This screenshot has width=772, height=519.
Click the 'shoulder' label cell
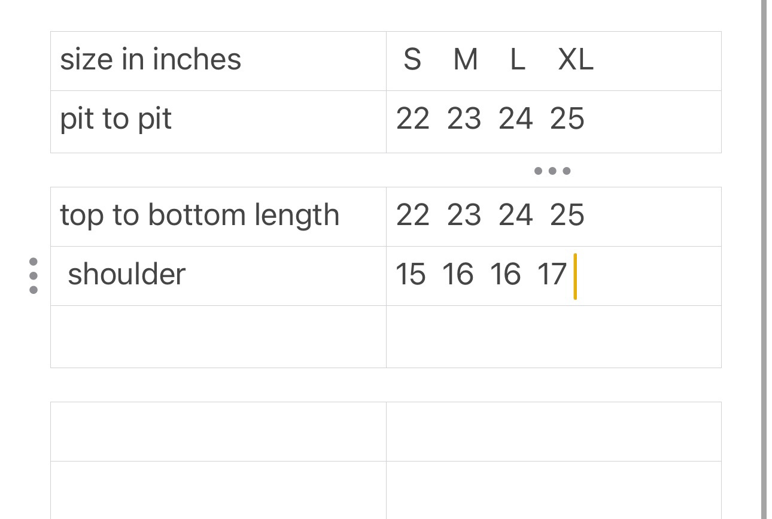218,276
